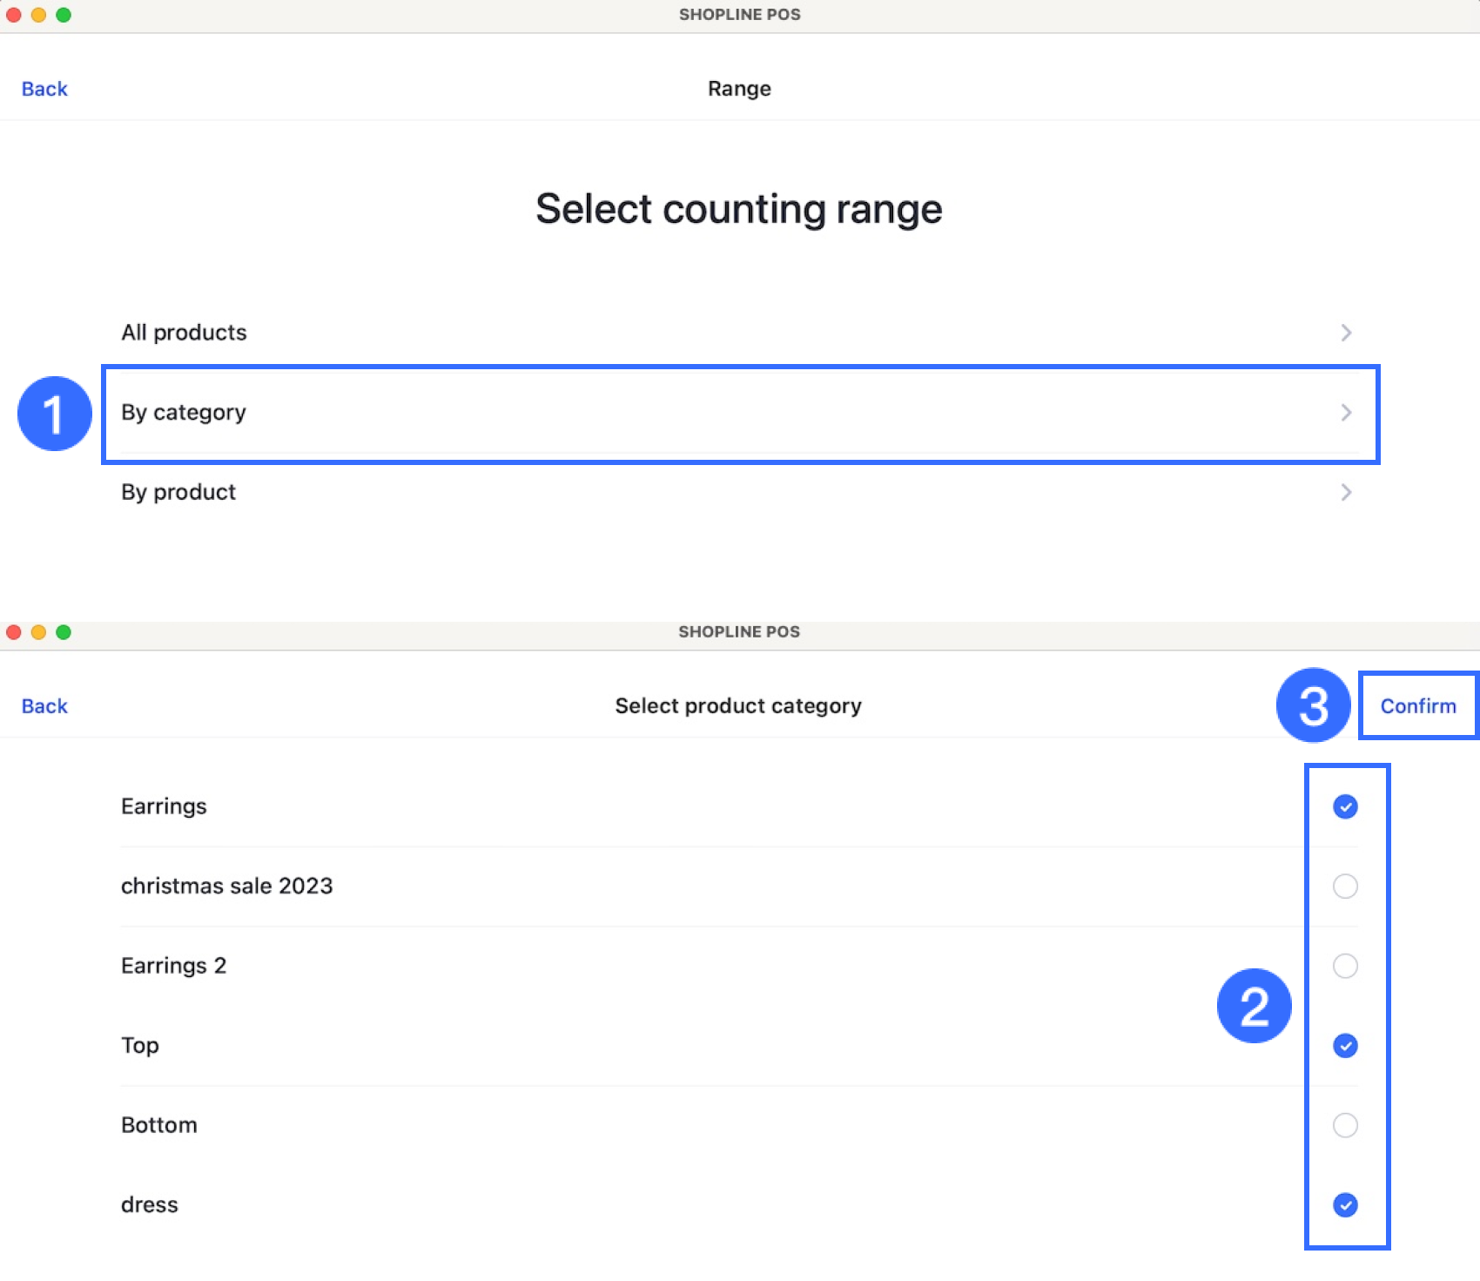
Task: Minimize the Range window with yellow button
Action: point(38,15)
